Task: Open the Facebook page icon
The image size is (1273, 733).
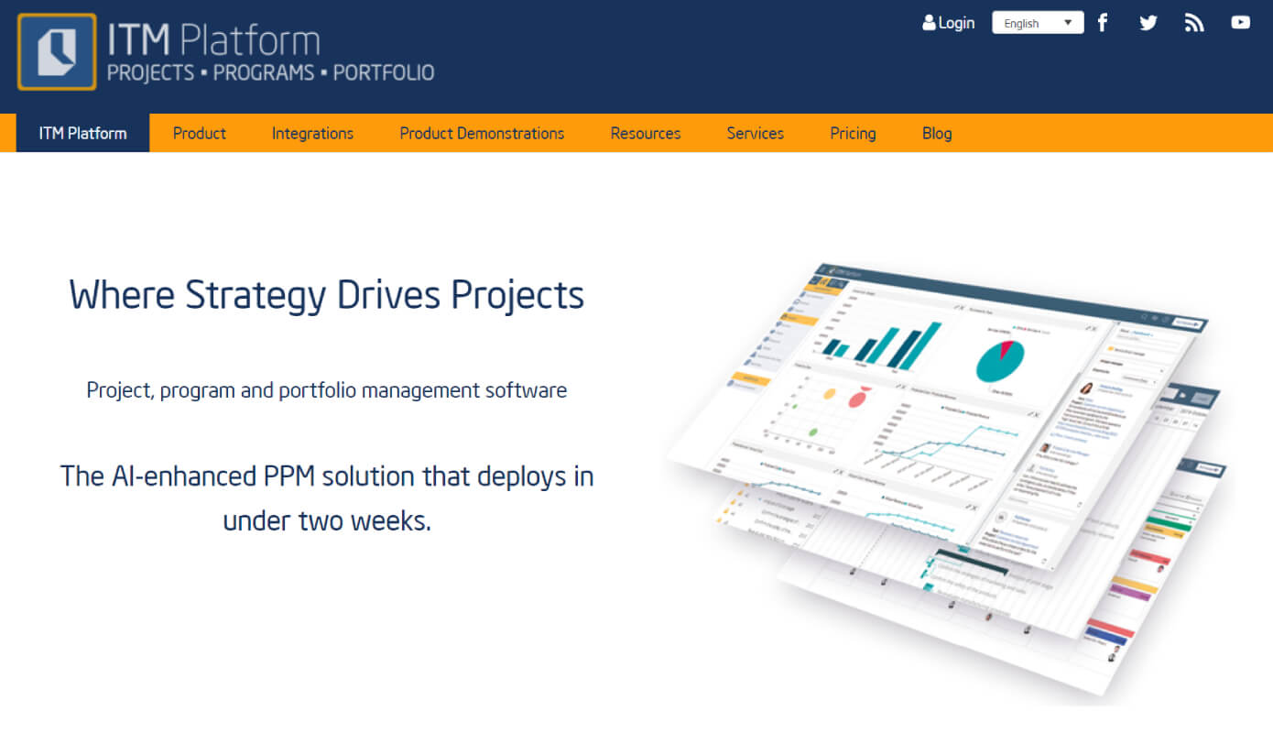Action: pyautogui.click(x=1103, y=23)
